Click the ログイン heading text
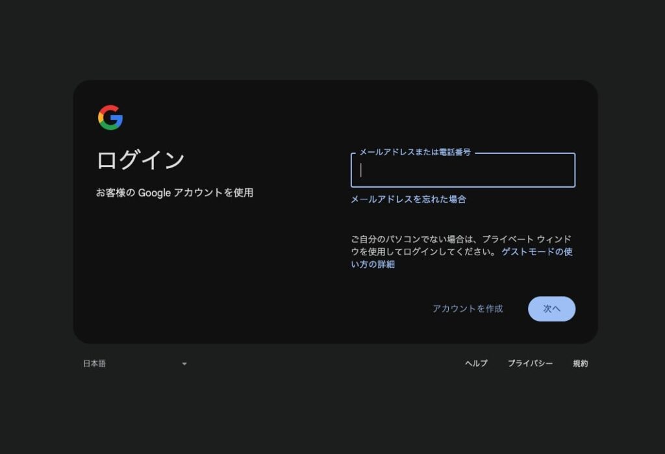This screenshot has height=454, width=665. point(140,160)
